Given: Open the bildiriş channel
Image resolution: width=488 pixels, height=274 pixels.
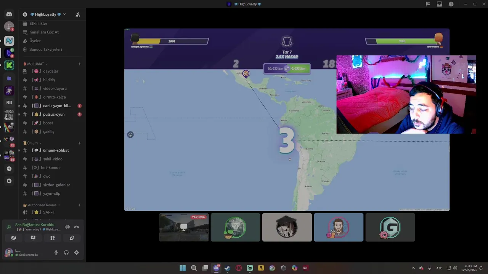Looking at the screenshot, I should pos(52,80).
